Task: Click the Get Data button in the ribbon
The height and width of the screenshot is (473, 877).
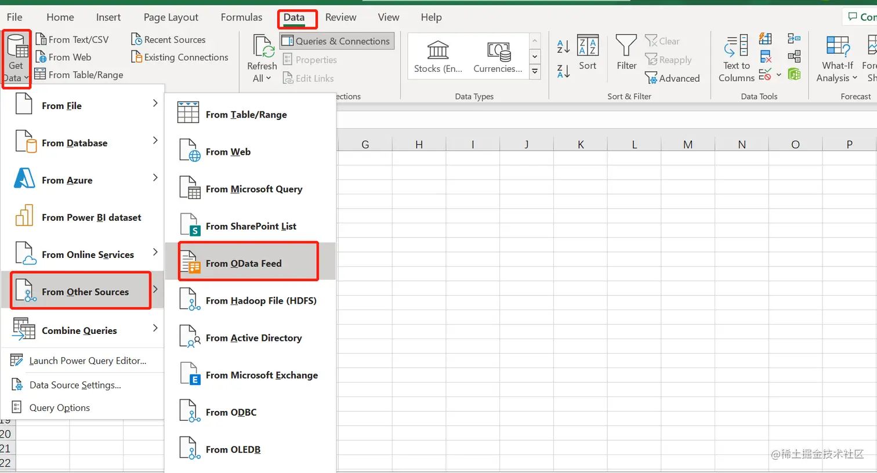Action: coord(16,59)
